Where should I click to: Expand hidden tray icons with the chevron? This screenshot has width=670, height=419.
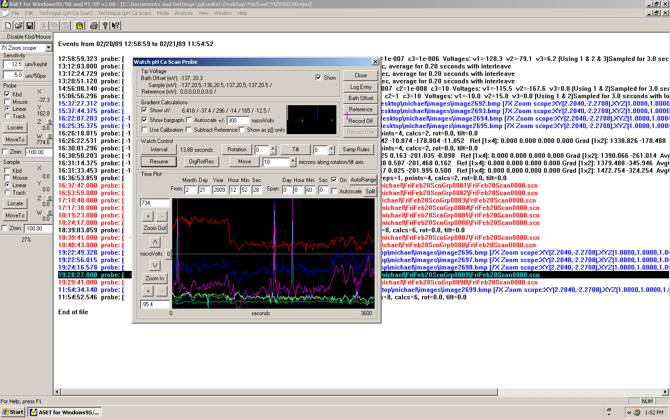(629, 412)
